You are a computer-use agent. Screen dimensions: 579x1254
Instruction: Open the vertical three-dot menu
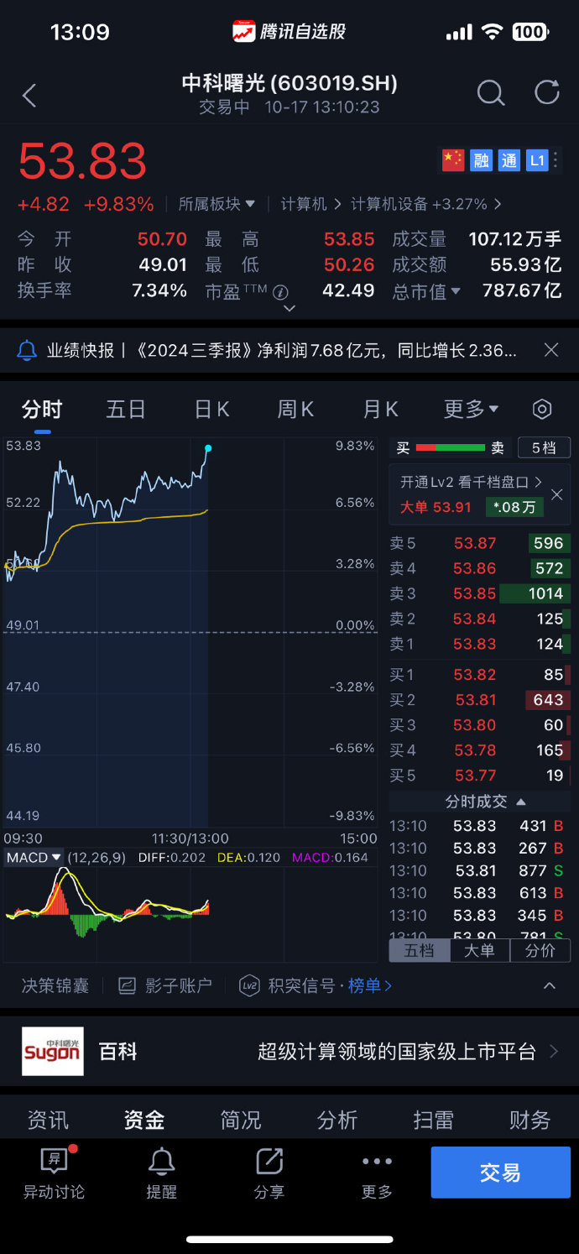556,160
